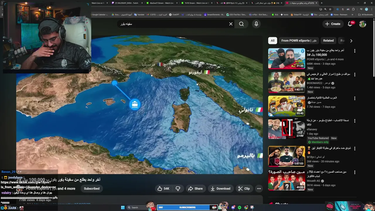Open the ellanawy channel name
Viewport: 375px width, 211px height.
coord(313,129)
